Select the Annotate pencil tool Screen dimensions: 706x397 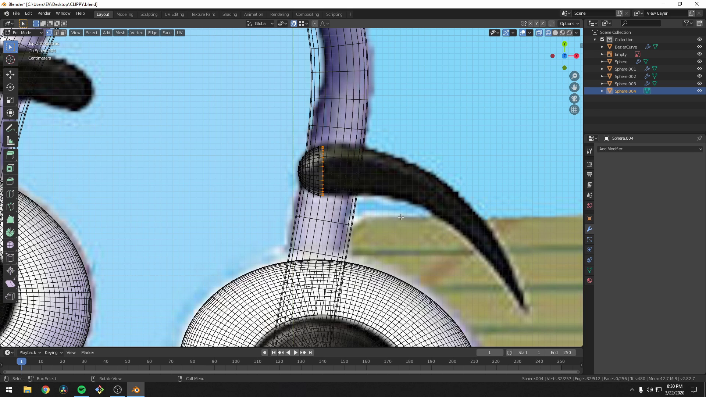(x=10, y=128)
